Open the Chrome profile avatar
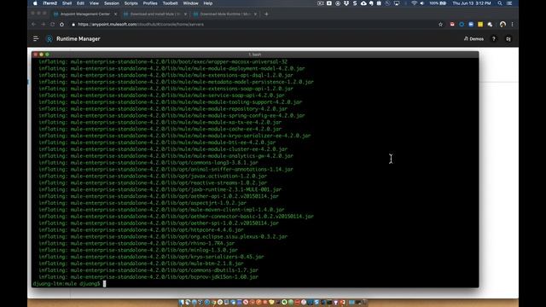 point(502,25)
